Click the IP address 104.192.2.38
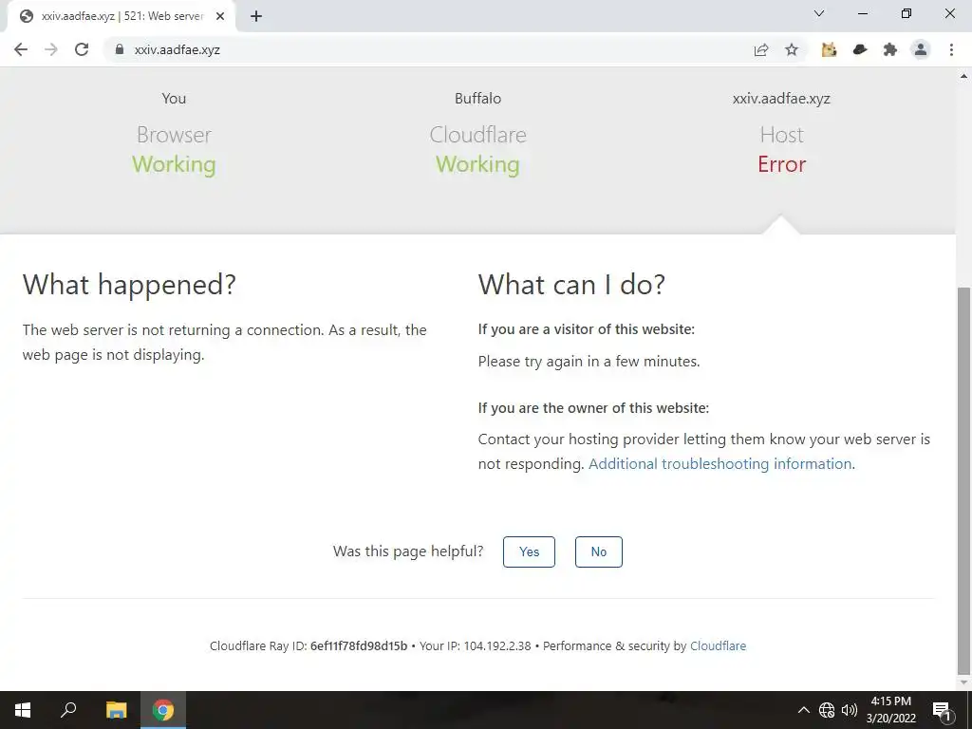The width and height of the screenshot is (972, 729). (497, 645)
